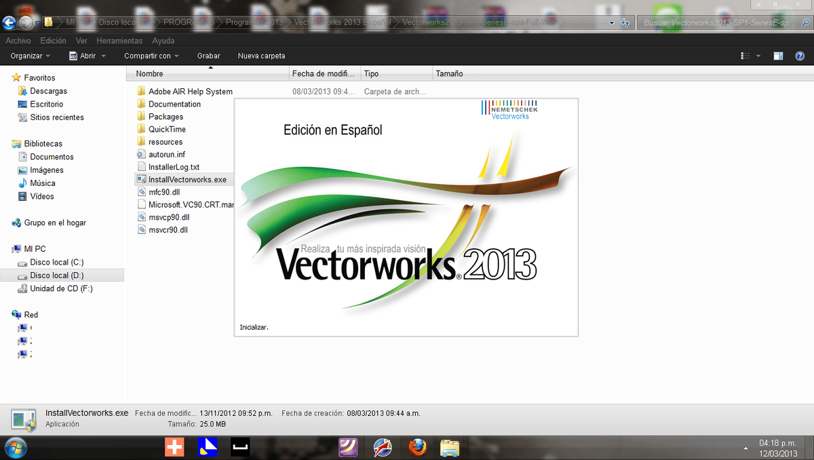The width and height of the screenshot is (814, 460).
Task: Go back using the Explorer back arrow
Action: (9, 22)
